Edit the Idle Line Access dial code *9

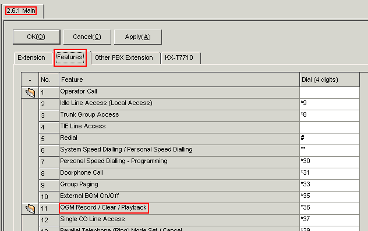(330, 104)
